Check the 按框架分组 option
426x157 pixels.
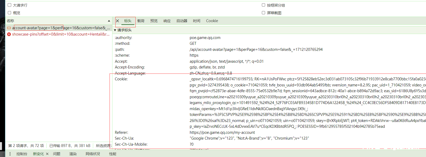(x=263, y=5)
